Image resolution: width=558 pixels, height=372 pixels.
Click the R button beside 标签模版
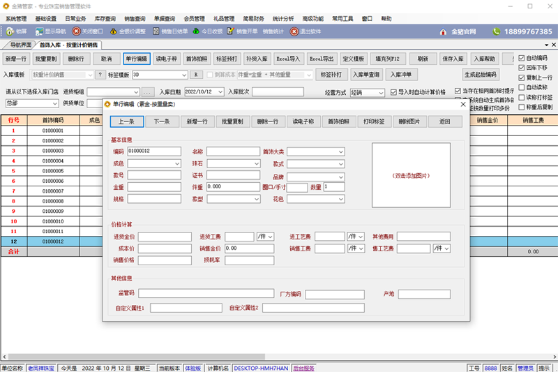[196, 75]
